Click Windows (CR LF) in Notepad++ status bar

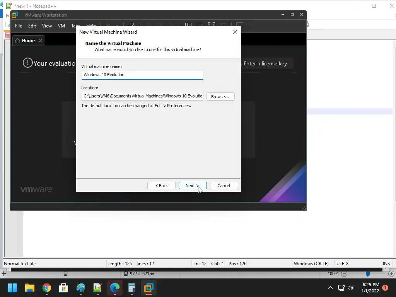pos(311,264)
